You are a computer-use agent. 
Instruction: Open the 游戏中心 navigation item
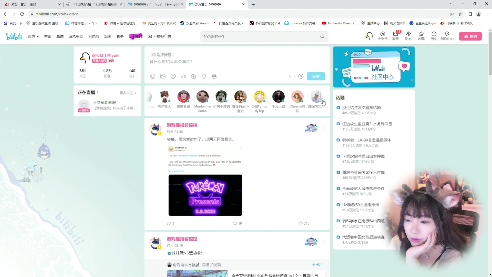click(76, 36)
